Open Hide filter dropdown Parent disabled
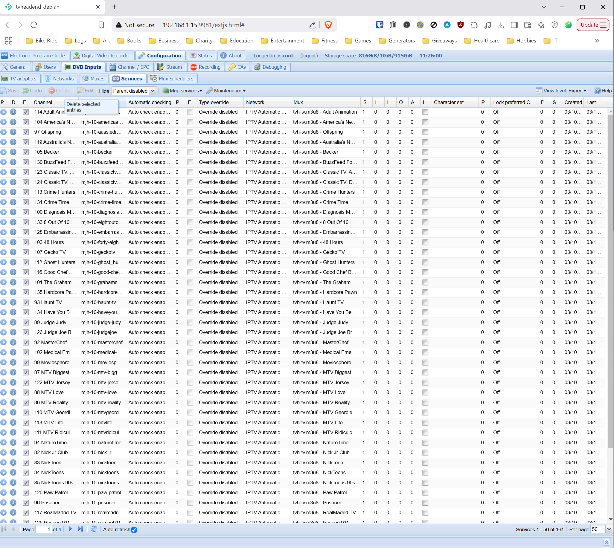The height and width of the screenshot is (548, 614). click(x=153, y=91)
